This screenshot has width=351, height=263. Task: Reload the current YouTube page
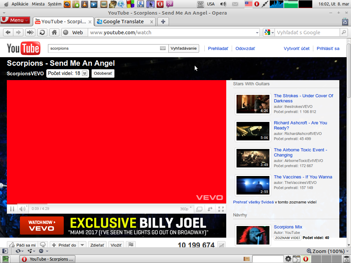coord(42,33)
